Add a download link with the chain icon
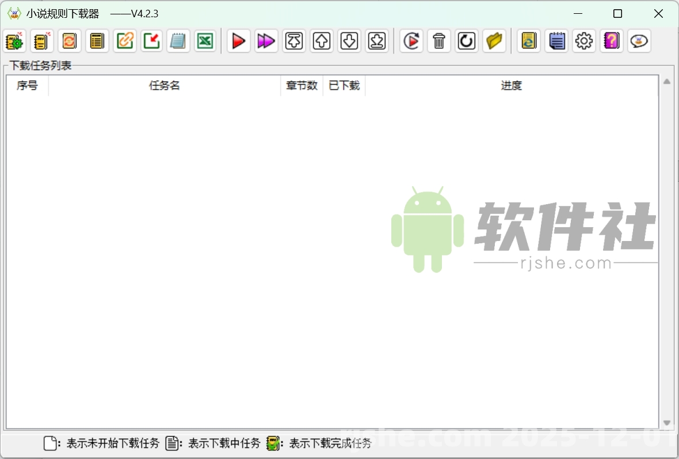The width and height of the screenshot is (679, 459). (x=125, y=41)
